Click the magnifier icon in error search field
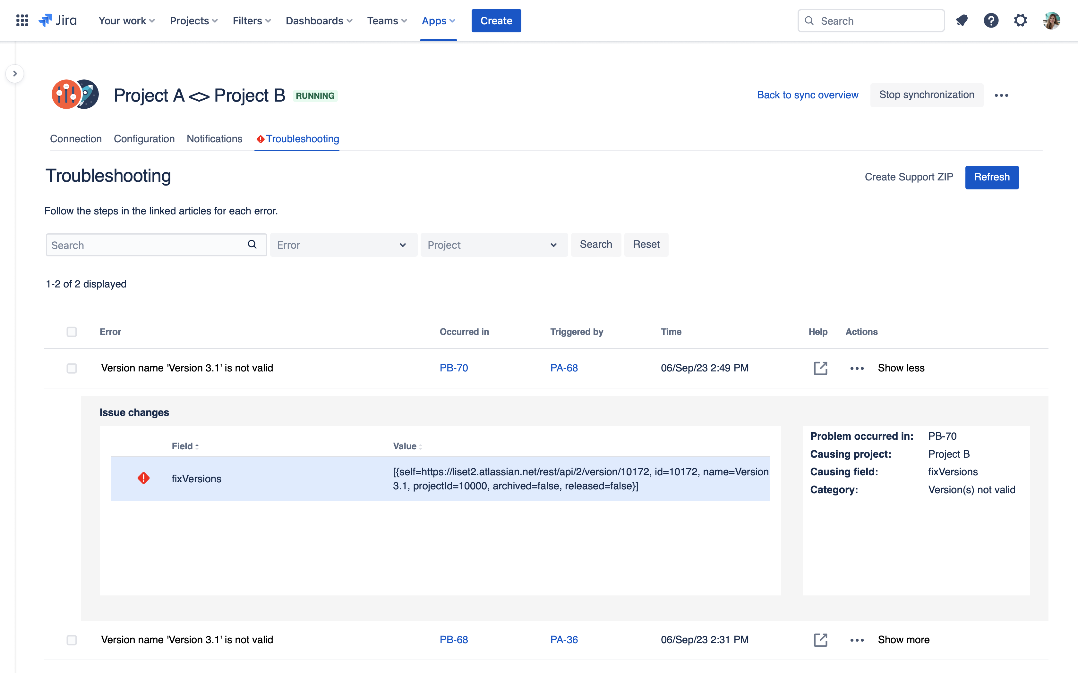The height and width of the screenshot is (673, 1078). tap(252, 244)
